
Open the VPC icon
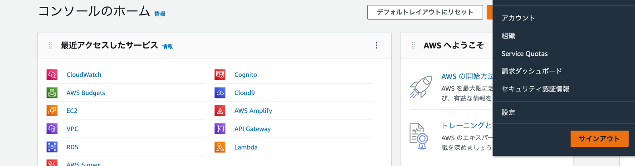click(52, 129)
